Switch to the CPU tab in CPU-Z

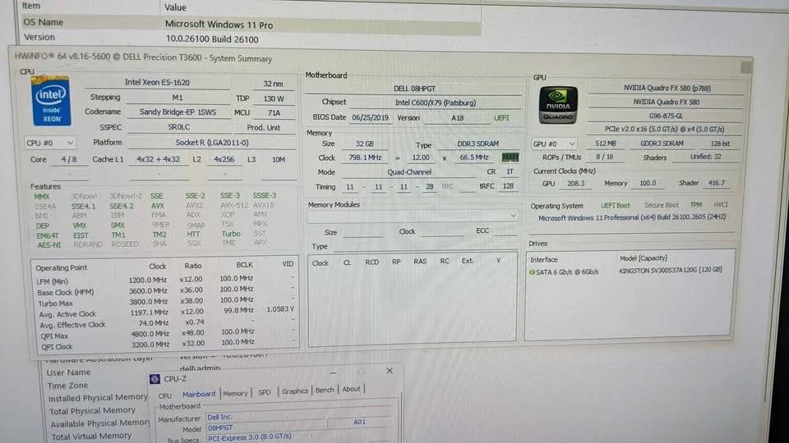pos(165,395)
